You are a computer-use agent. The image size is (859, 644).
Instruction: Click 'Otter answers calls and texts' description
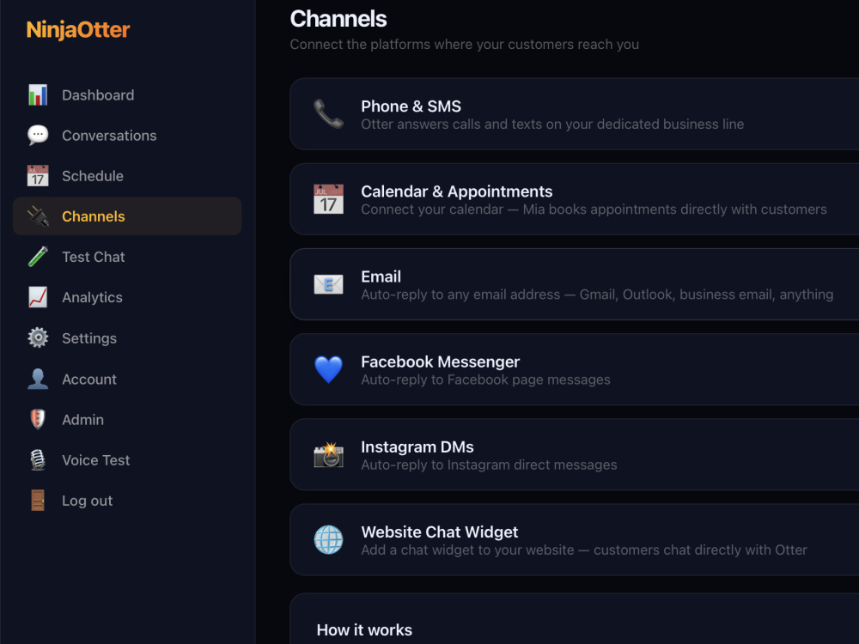tap(552, 125)
